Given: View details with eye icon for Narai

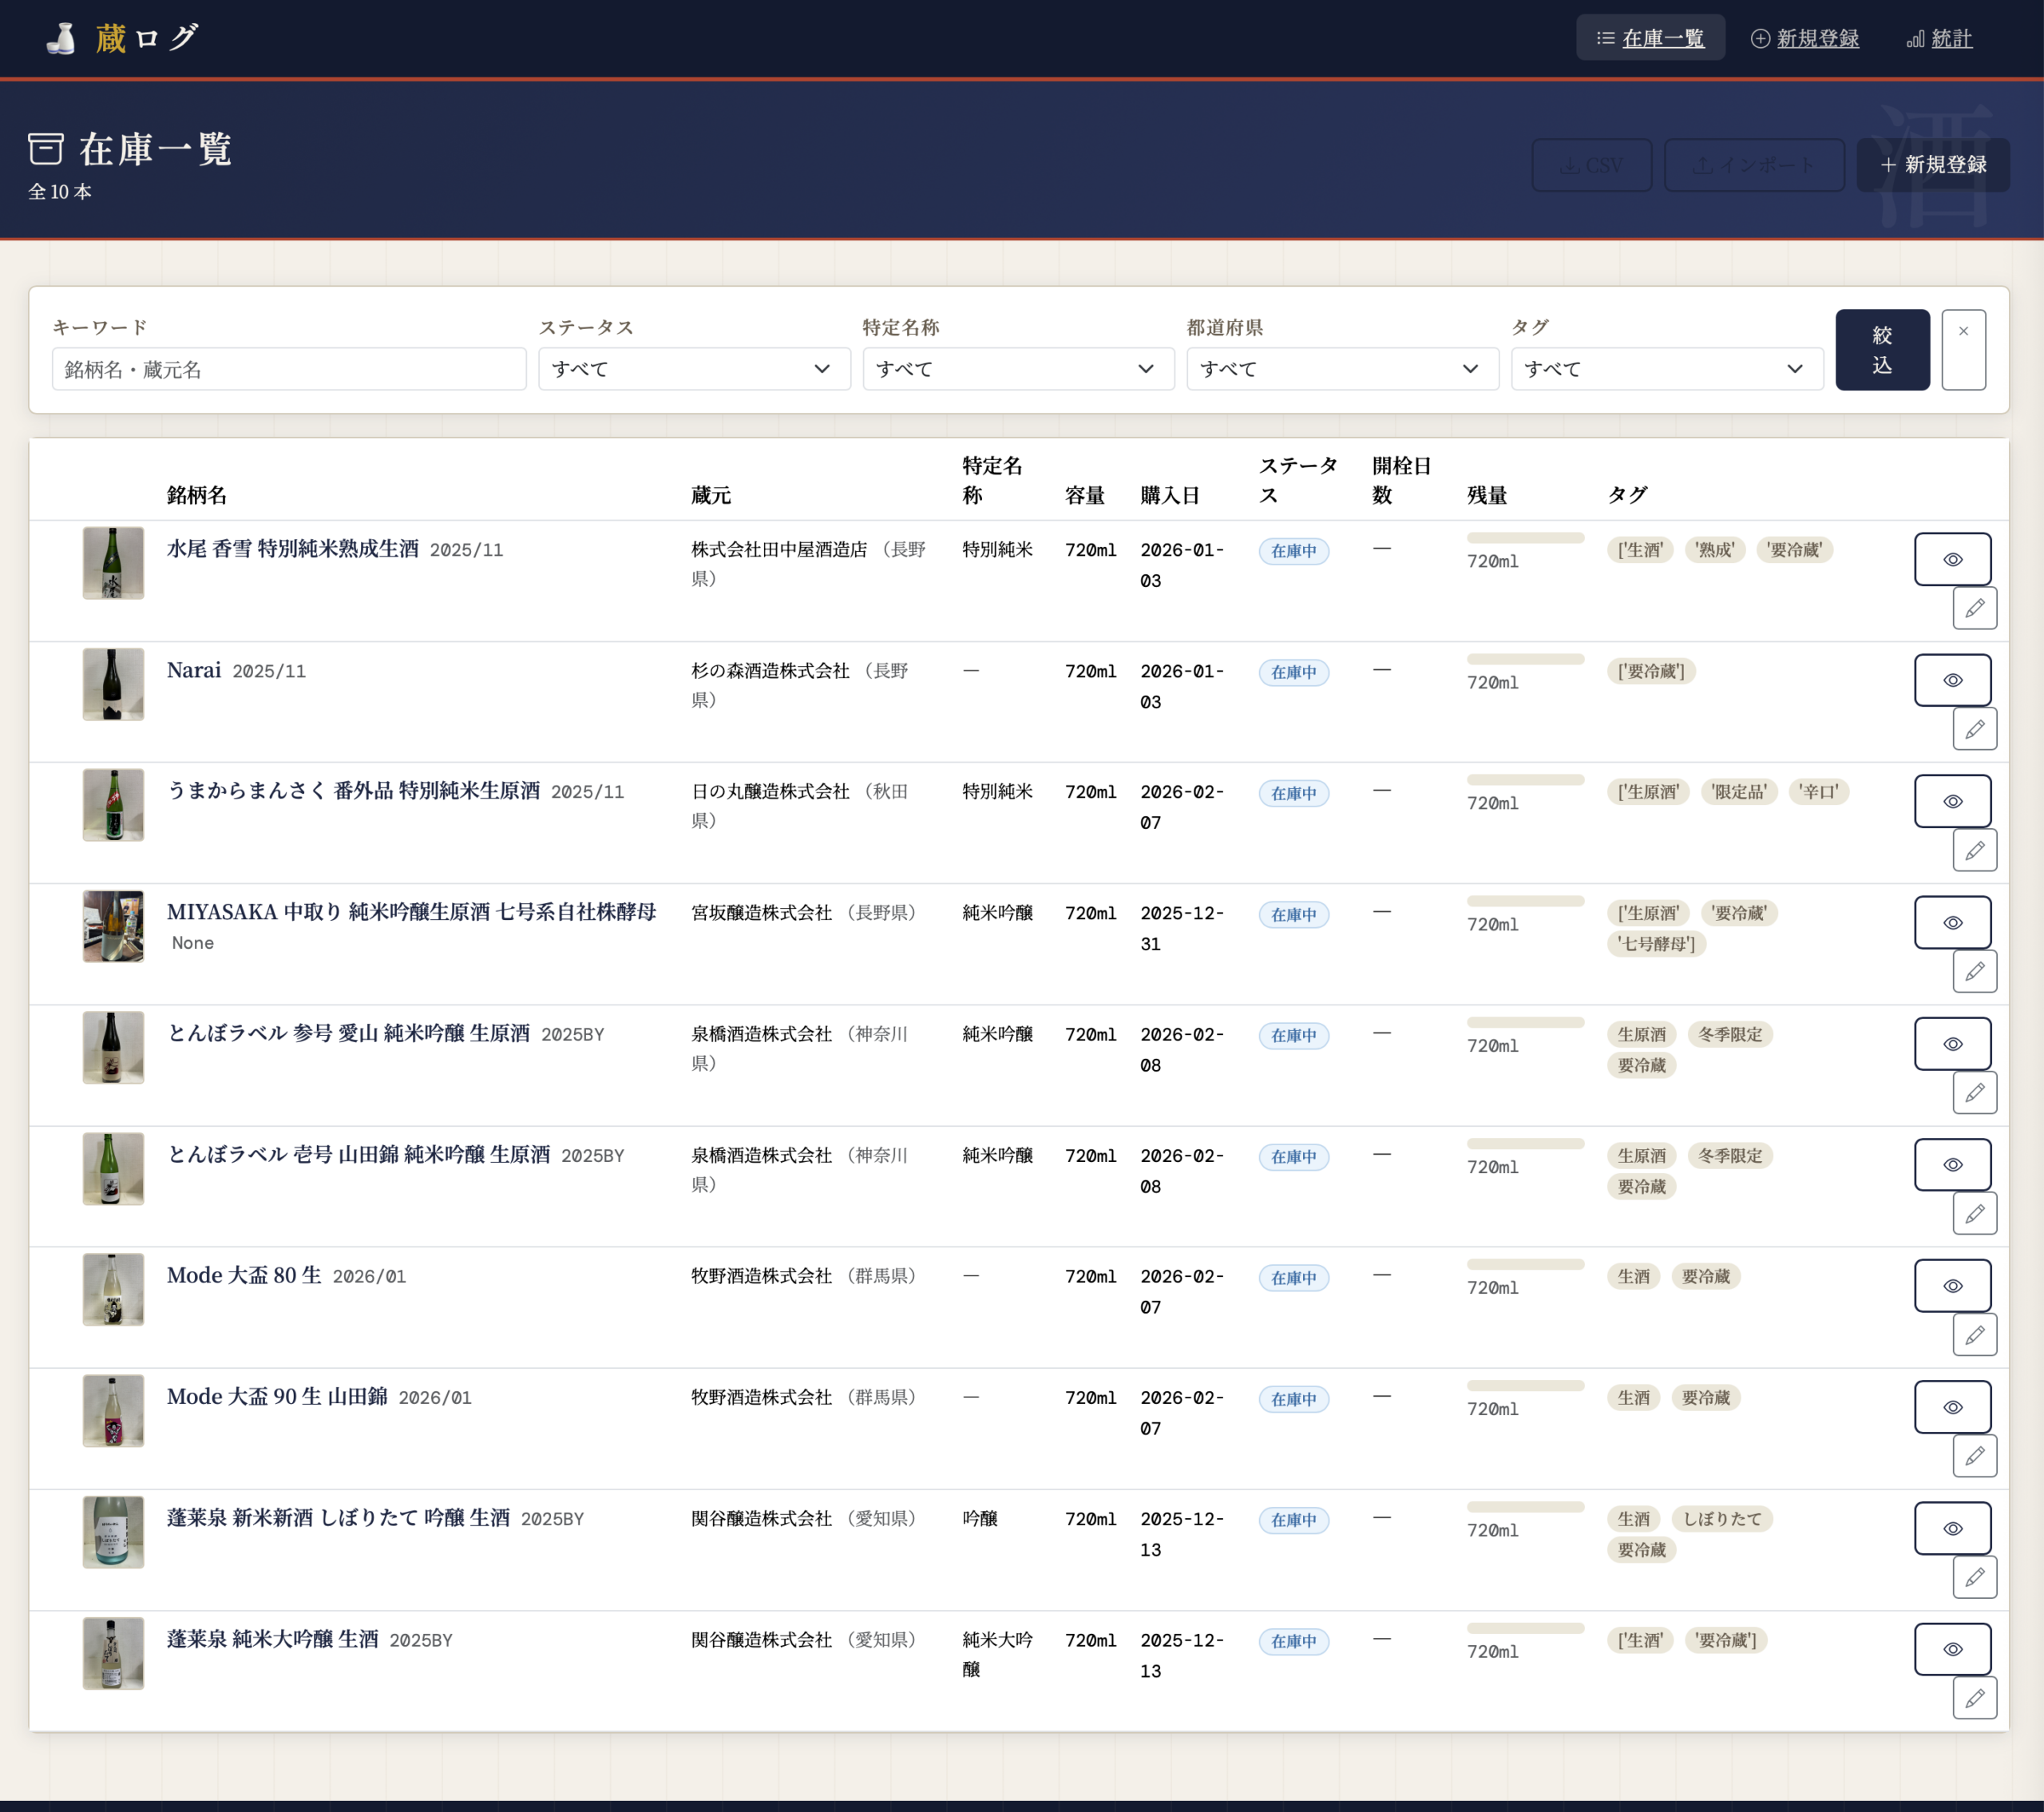Looking at the screenshot, I should (1952, 680).
